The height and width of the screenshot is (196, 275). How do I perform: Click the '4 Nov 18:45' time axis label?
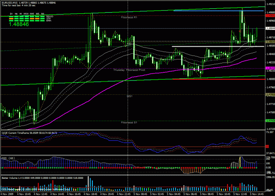(90, 194)
